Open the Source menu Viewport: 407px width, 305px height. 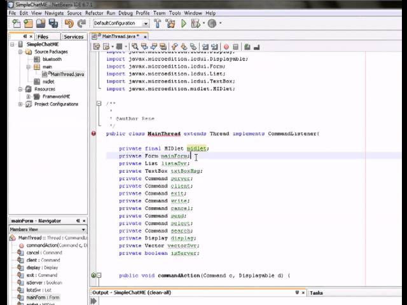tap(74, 13)
